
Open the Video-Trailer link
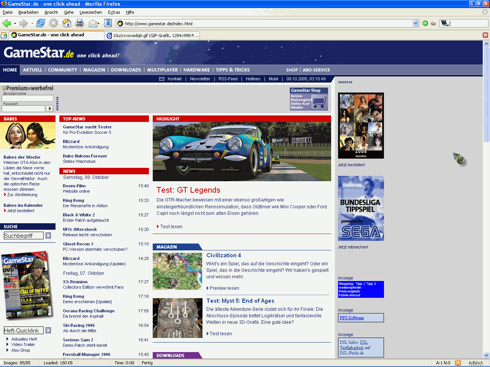coord(23,344)
